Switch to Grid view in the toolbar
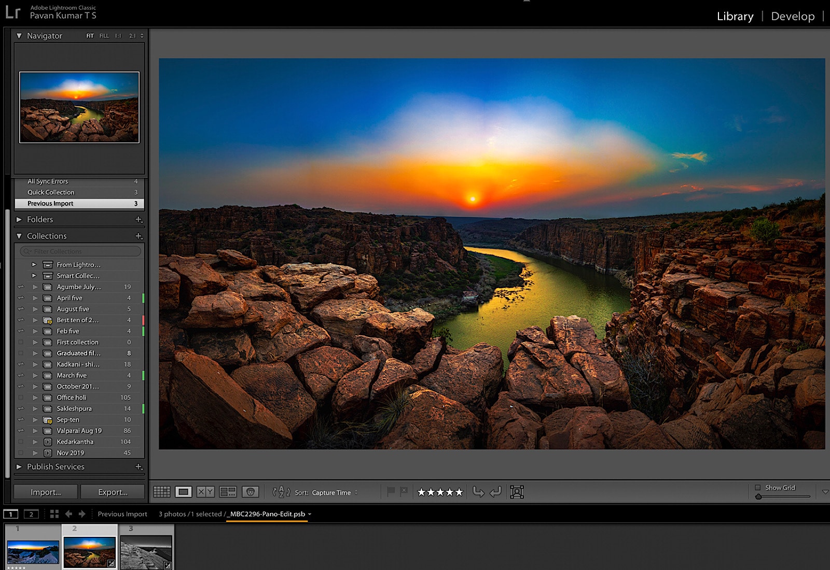Screen dimensions: 830x570 [x=161, y=492]
